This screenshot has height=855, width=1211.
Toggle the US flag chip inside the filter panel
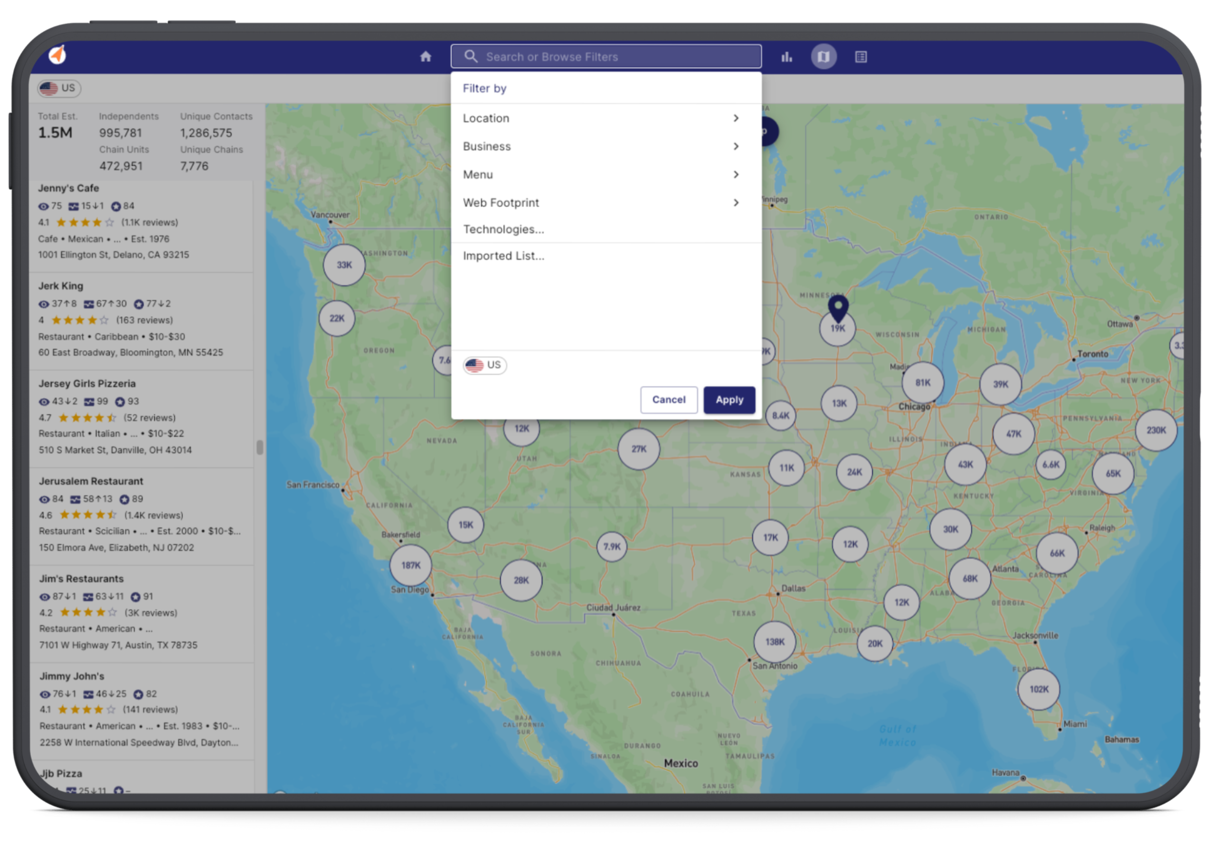tap(484, 365)
